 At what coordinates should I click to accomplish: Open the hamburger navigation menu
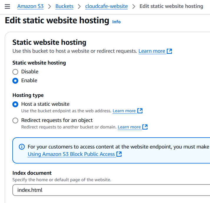[7, 6]
